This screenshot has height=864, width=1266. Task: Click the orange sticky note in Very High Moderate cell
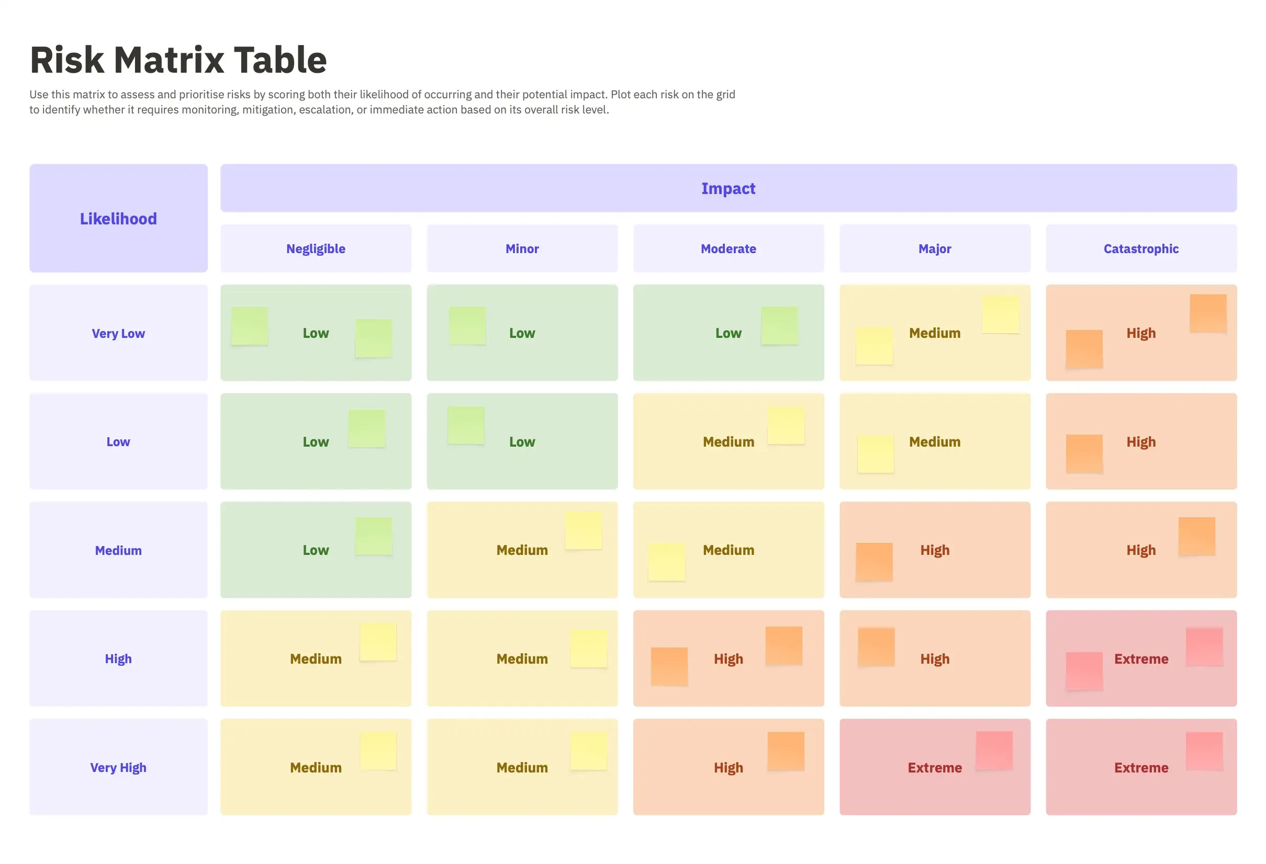(786, 751)
